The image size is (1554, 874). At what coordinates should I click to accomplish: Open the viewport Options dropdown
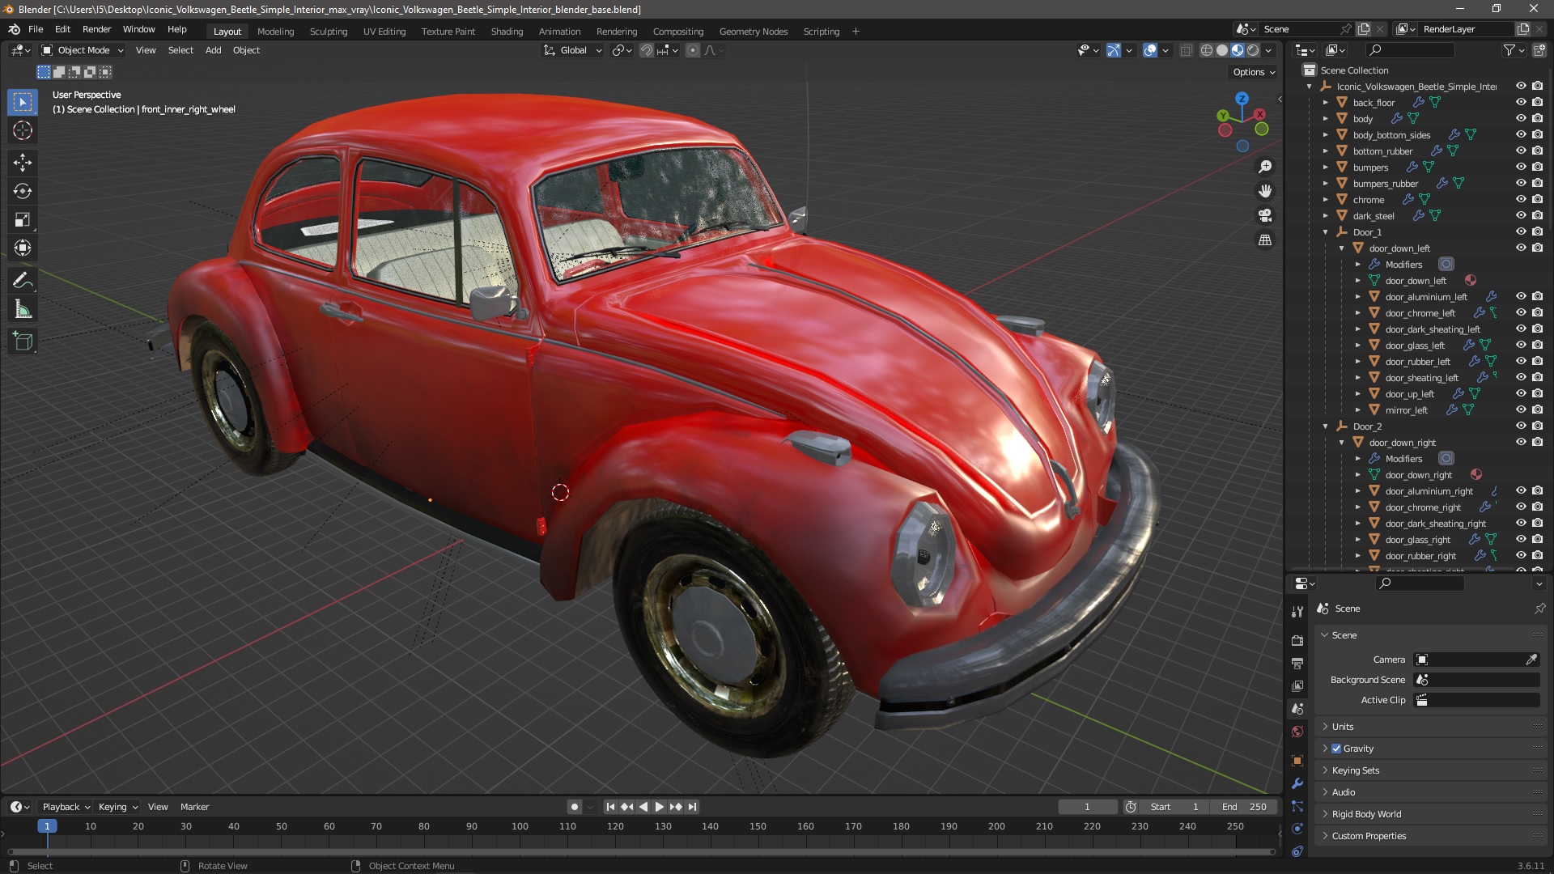tap(1254, 72)
